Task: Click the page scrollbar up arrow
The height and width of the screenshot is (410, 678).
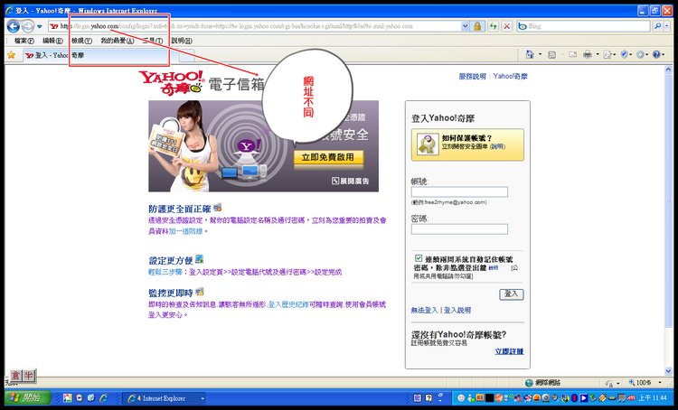Action: 668,70
